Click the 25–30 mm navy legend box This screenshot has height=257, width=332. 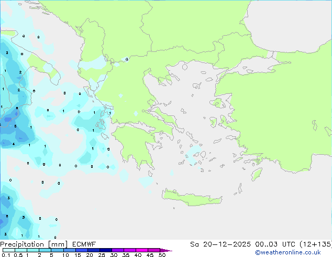(106, 250)
